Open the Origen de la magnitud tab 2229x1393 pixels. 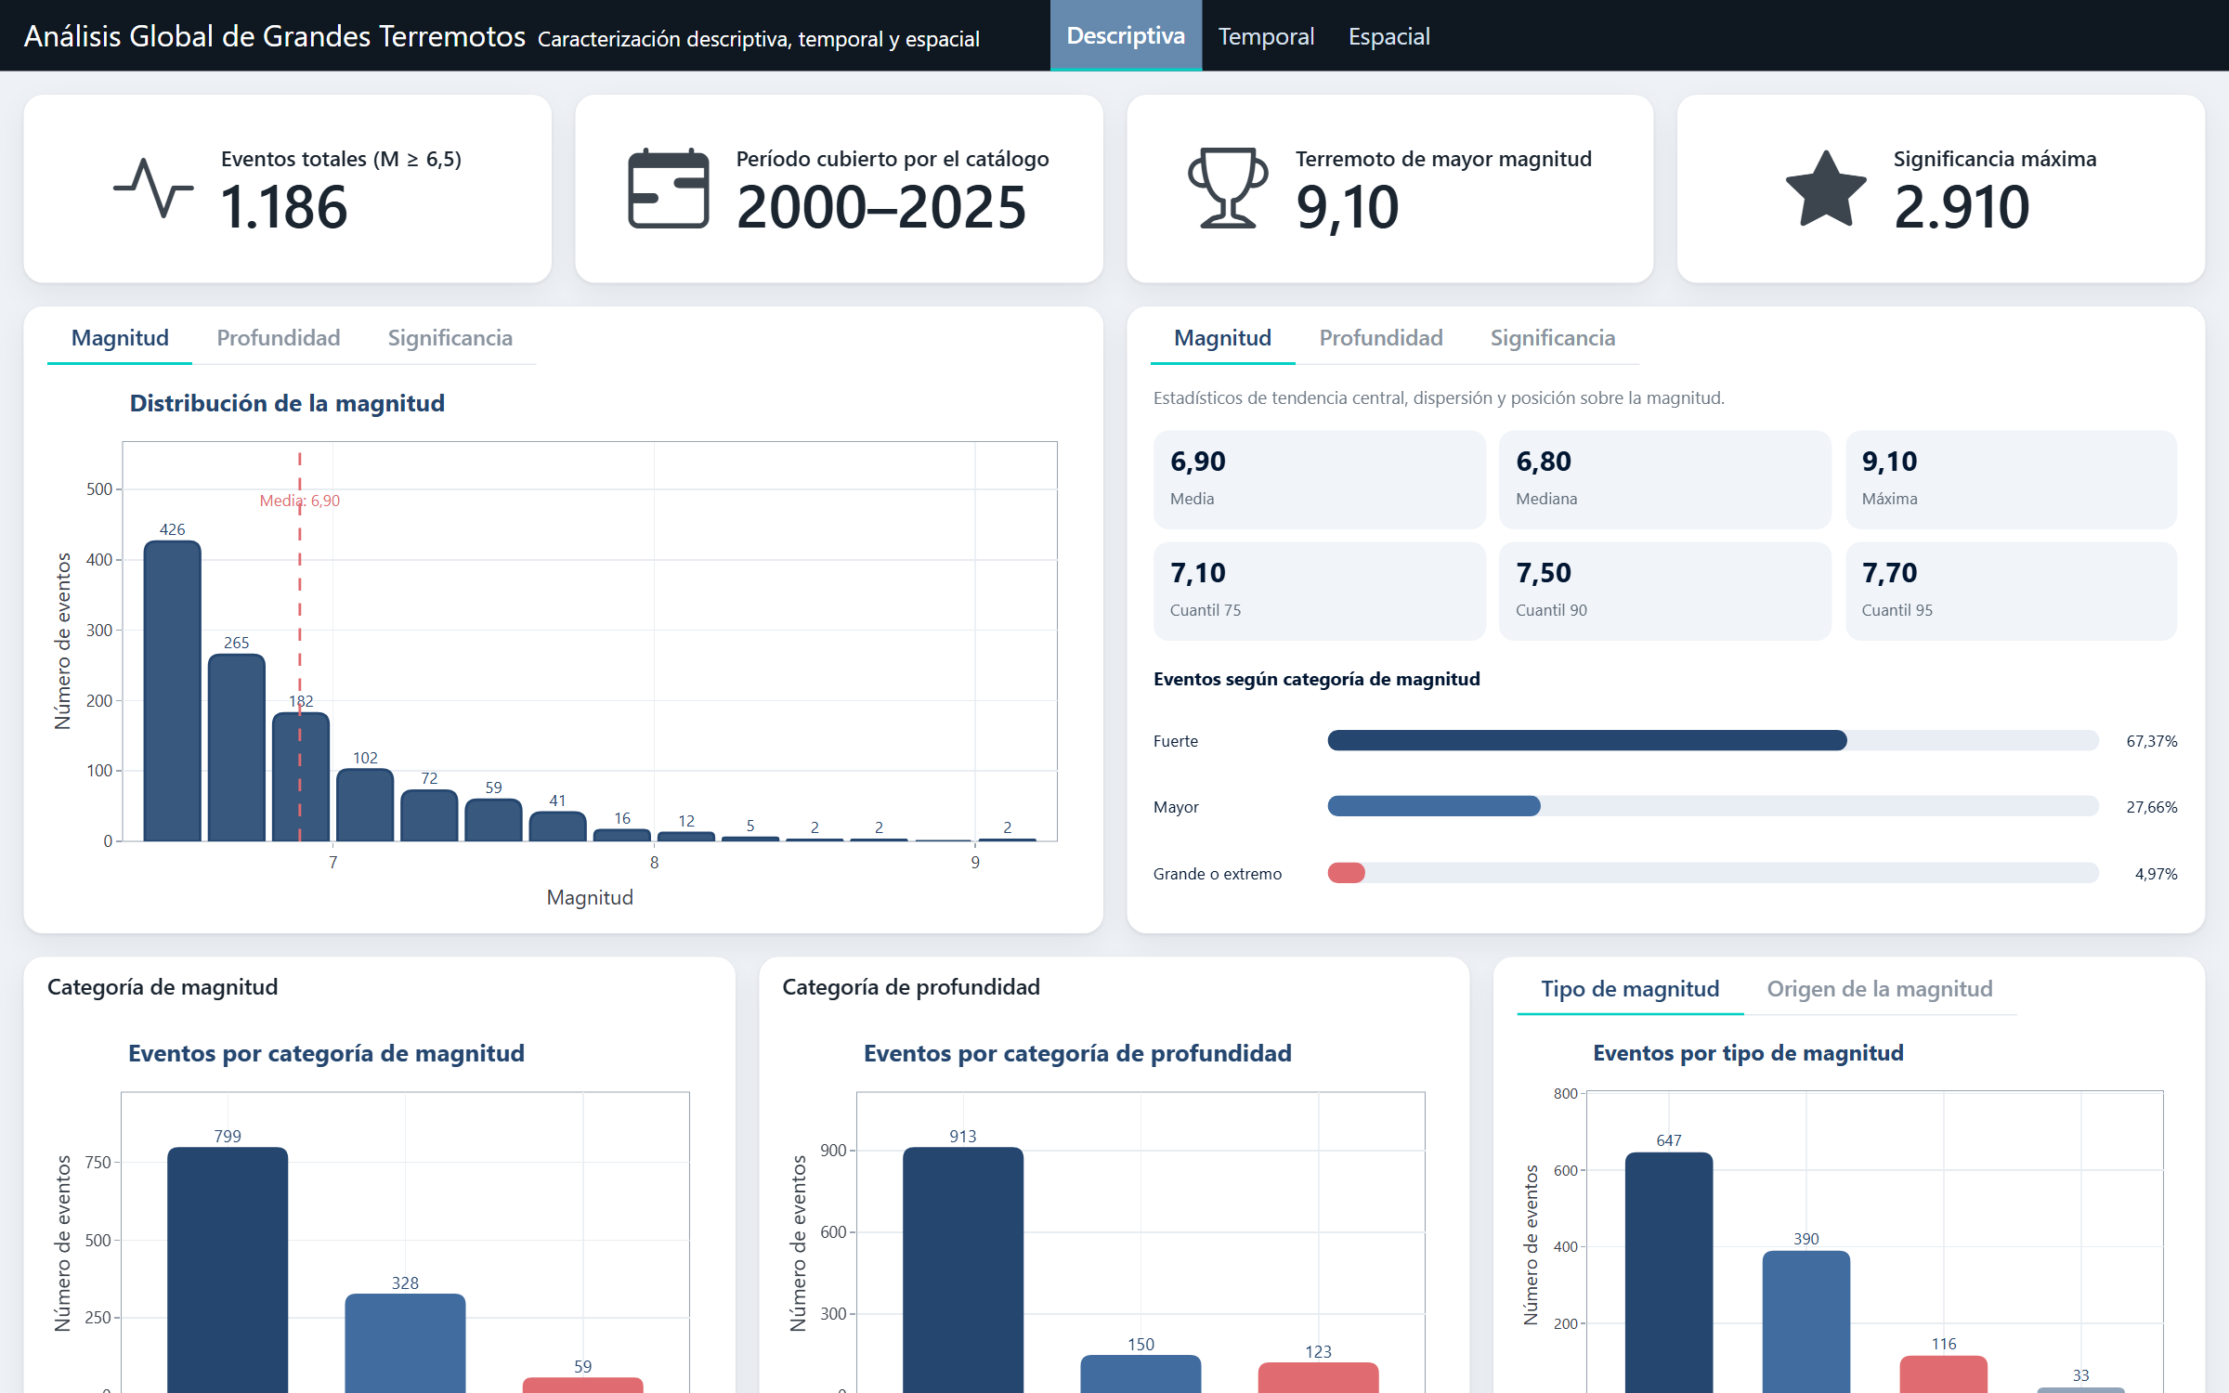pos(1880,989)
